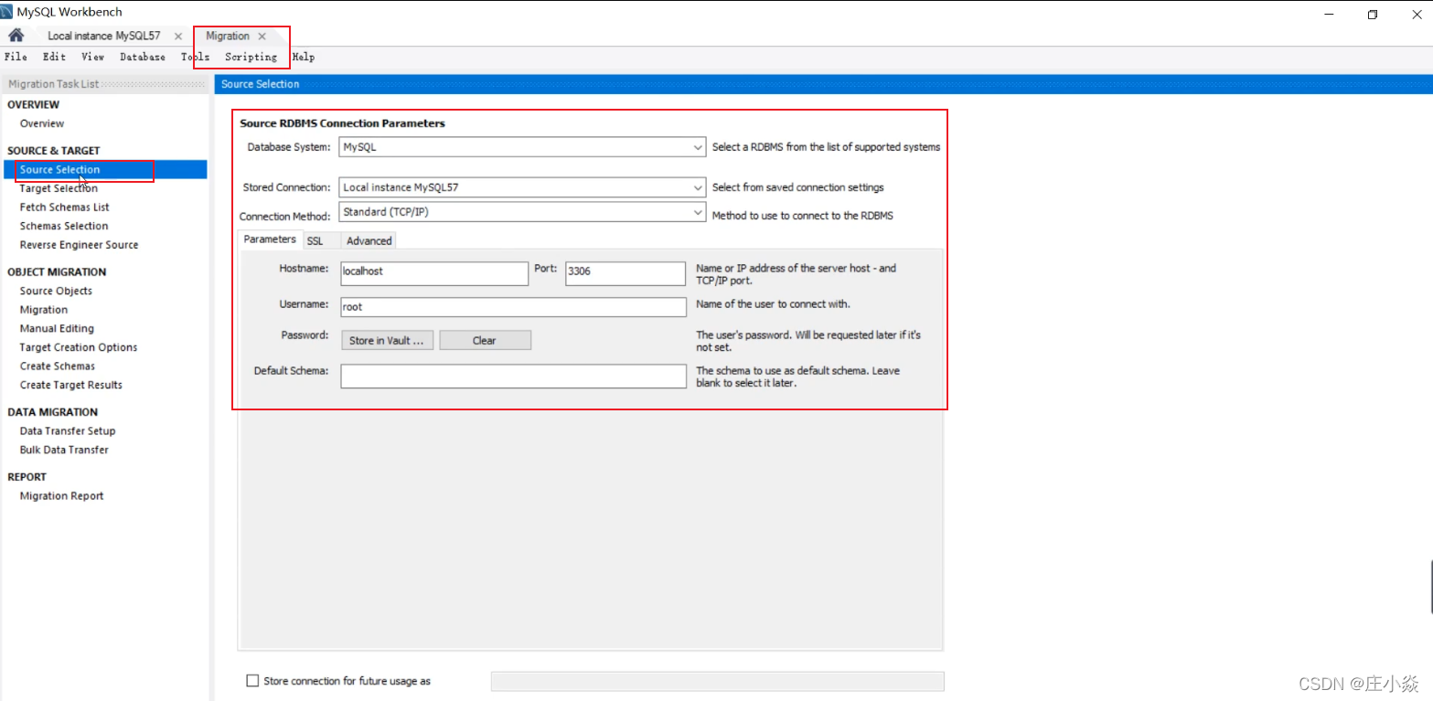This screenshot has width=1433, height=701.
Task: Select Migration step under Object Migration
Action: [44, 310]
